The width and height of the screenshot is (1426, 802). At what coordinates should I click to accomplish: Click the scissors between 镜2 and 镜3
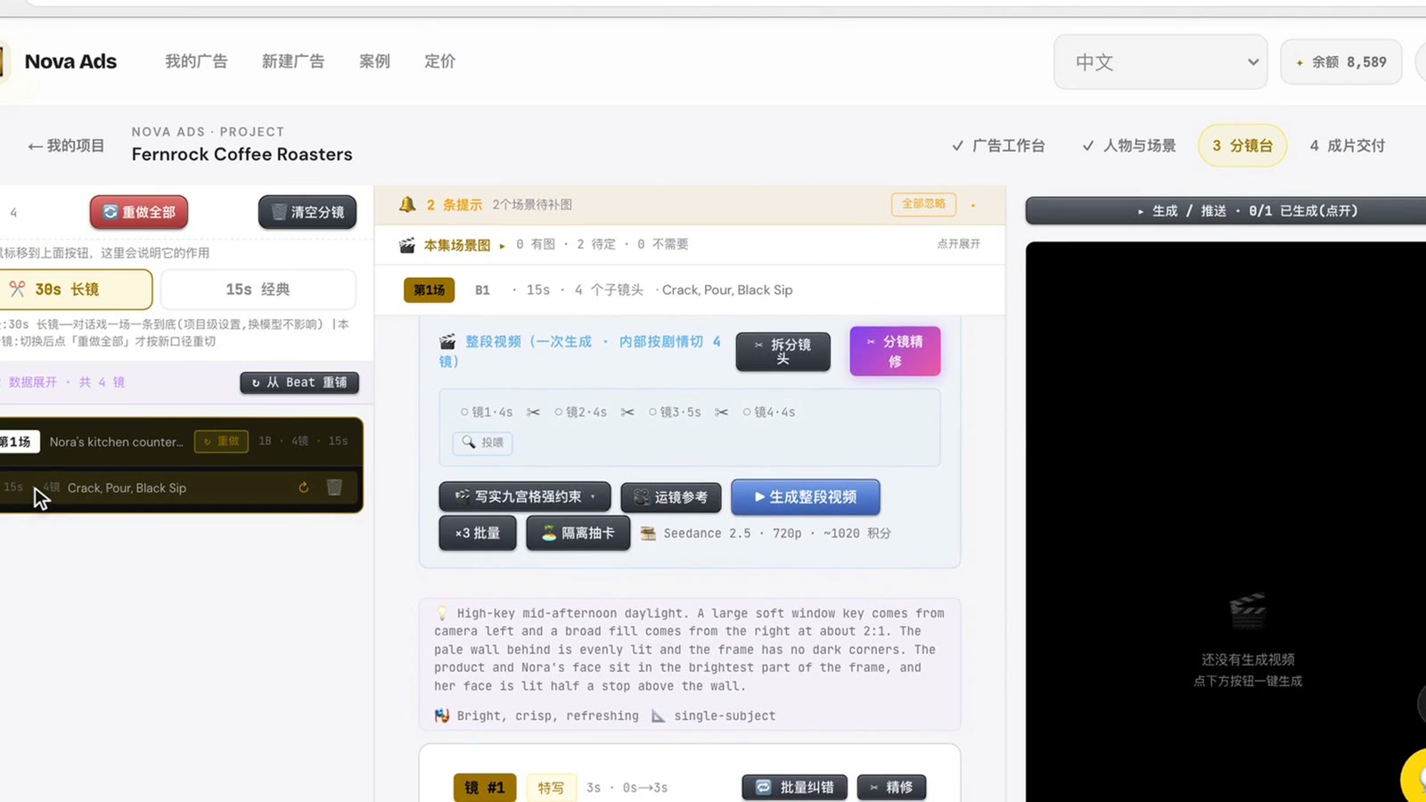pos(627,413)
